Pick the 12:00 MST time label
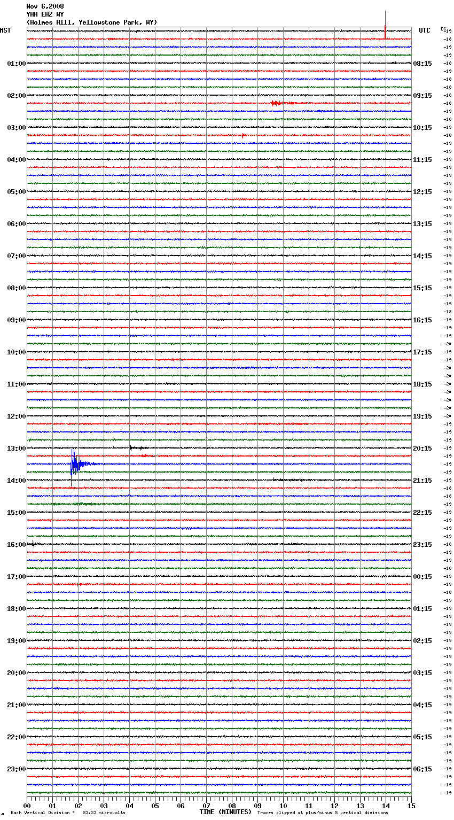454x820 pixels. point(17,416)
